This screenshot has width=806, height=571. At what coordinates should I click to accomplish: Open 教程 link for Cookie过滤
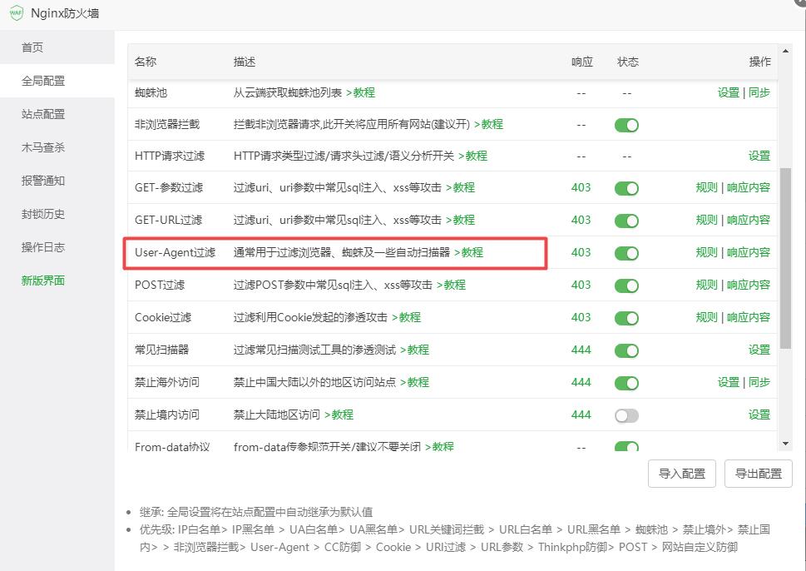tap(407, 317)
